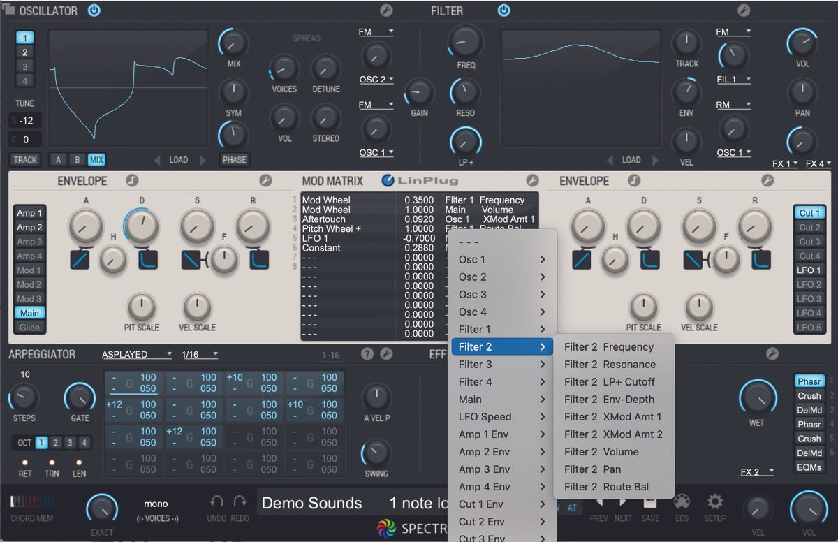This screenshot has width=838, height=542.
Task: Click the Demo Sounds preset name field
Action: coord(311,502)
